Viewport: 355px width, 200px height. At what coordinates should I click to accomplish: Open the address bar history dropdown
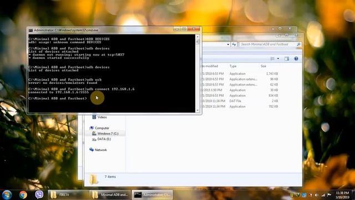(228, 44)
